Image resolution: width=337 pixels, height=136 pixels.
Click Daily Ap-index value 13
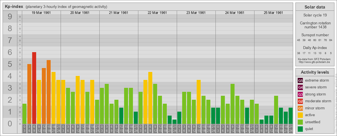(x=315, y=53)
